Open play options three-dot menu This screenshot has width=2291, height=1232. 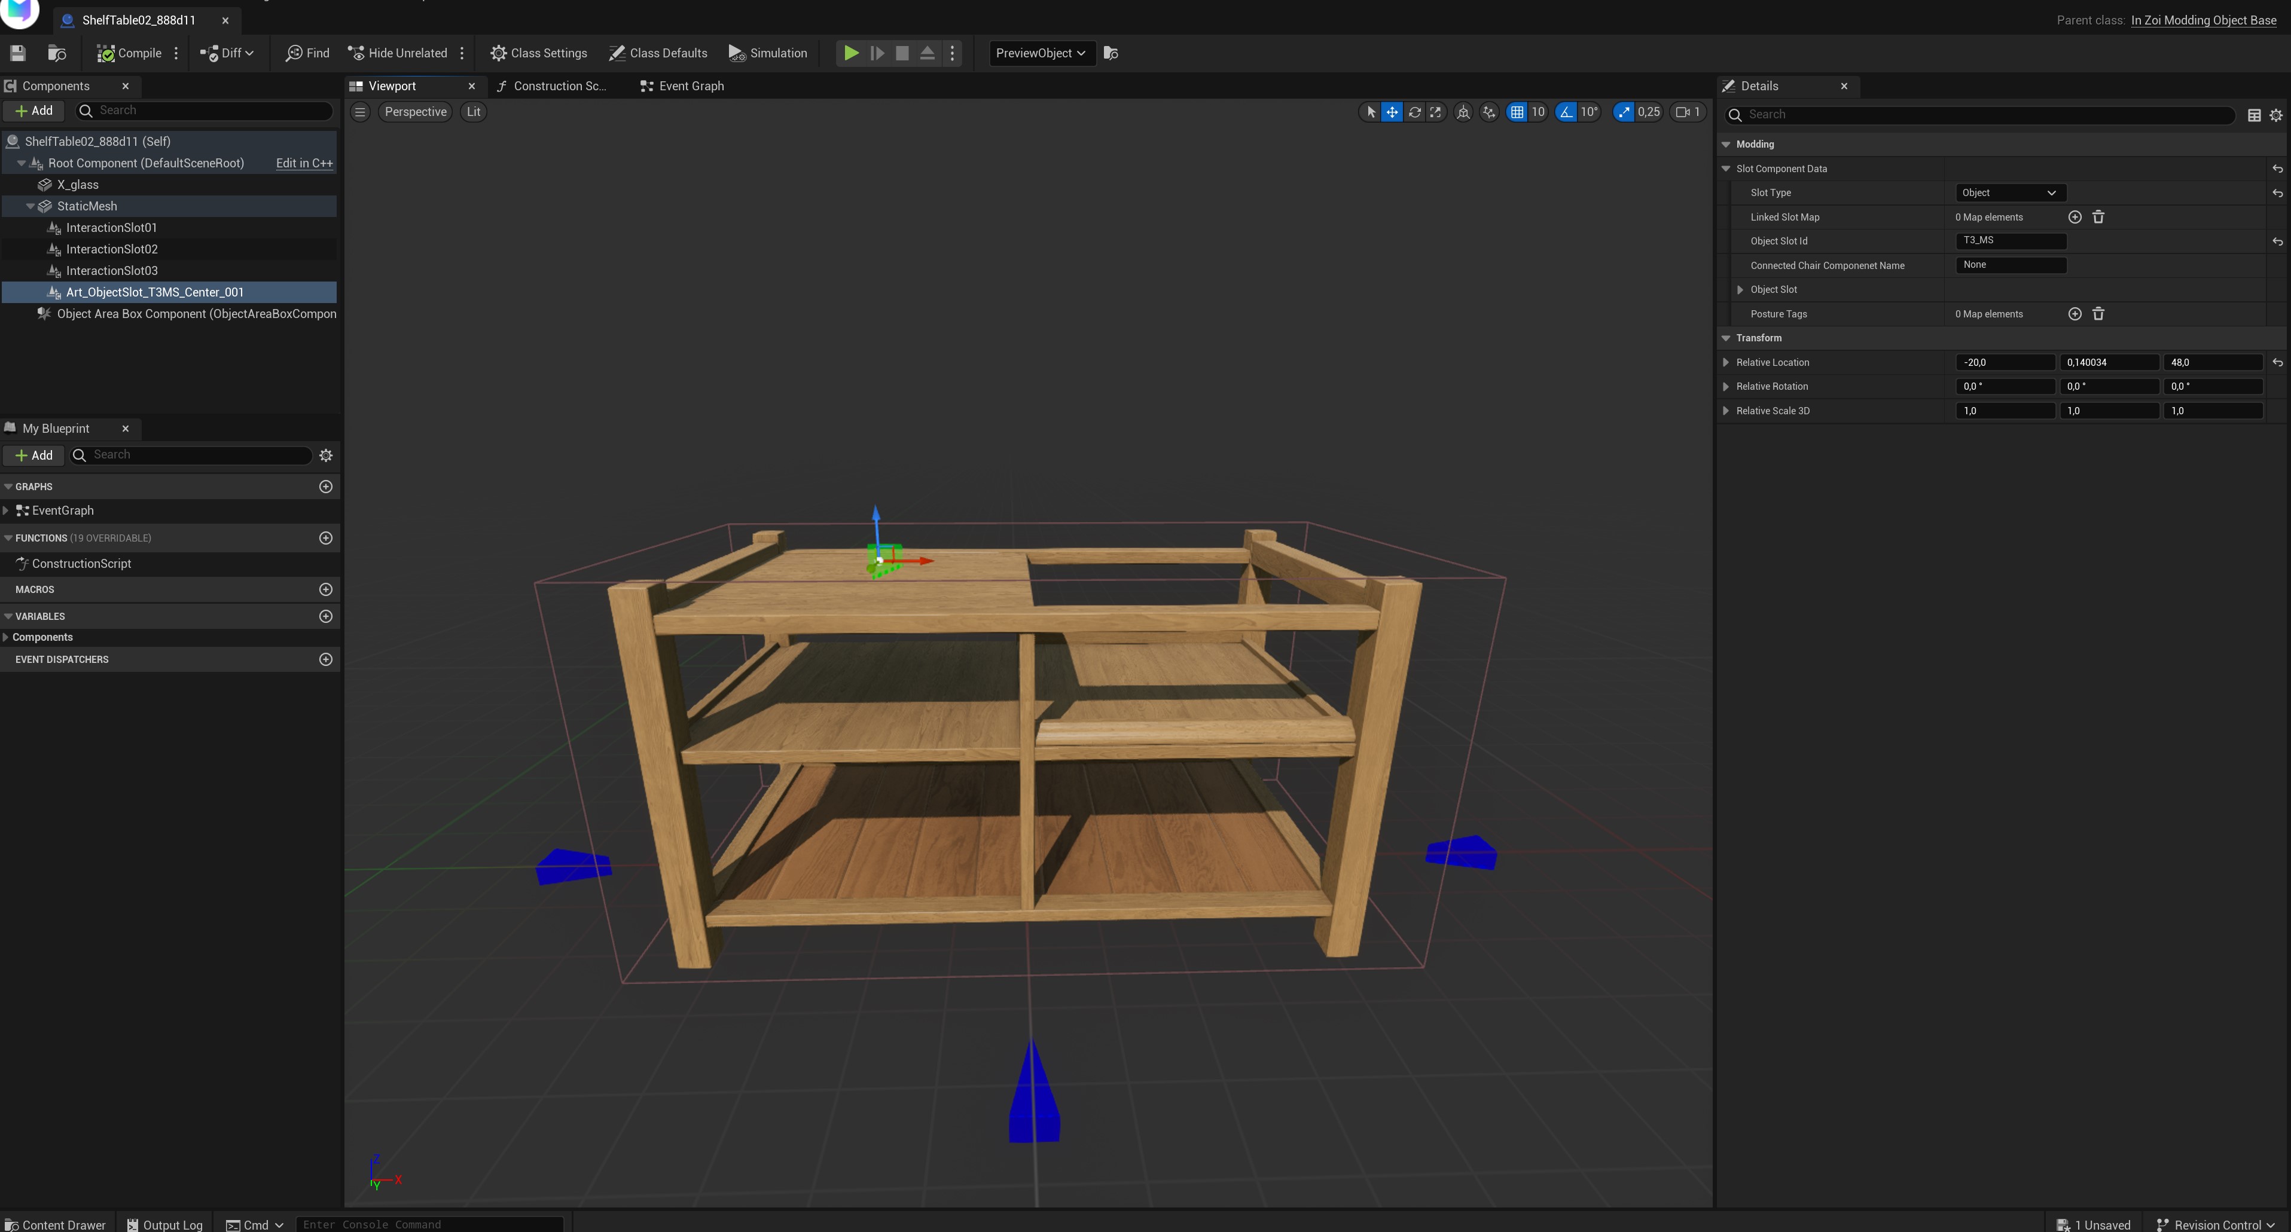click(x=953, y=53)
